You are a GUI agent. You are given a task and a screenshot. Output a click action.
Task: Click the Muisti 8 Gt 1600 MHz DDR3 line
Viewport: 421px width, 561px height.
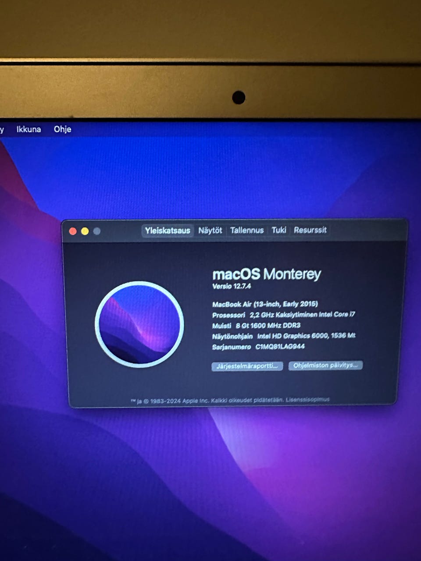pos(256,325)
